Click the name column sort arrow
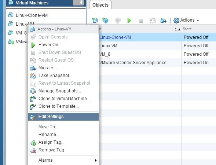The width and height of the screenshot is (216, 165). [179, 29]
